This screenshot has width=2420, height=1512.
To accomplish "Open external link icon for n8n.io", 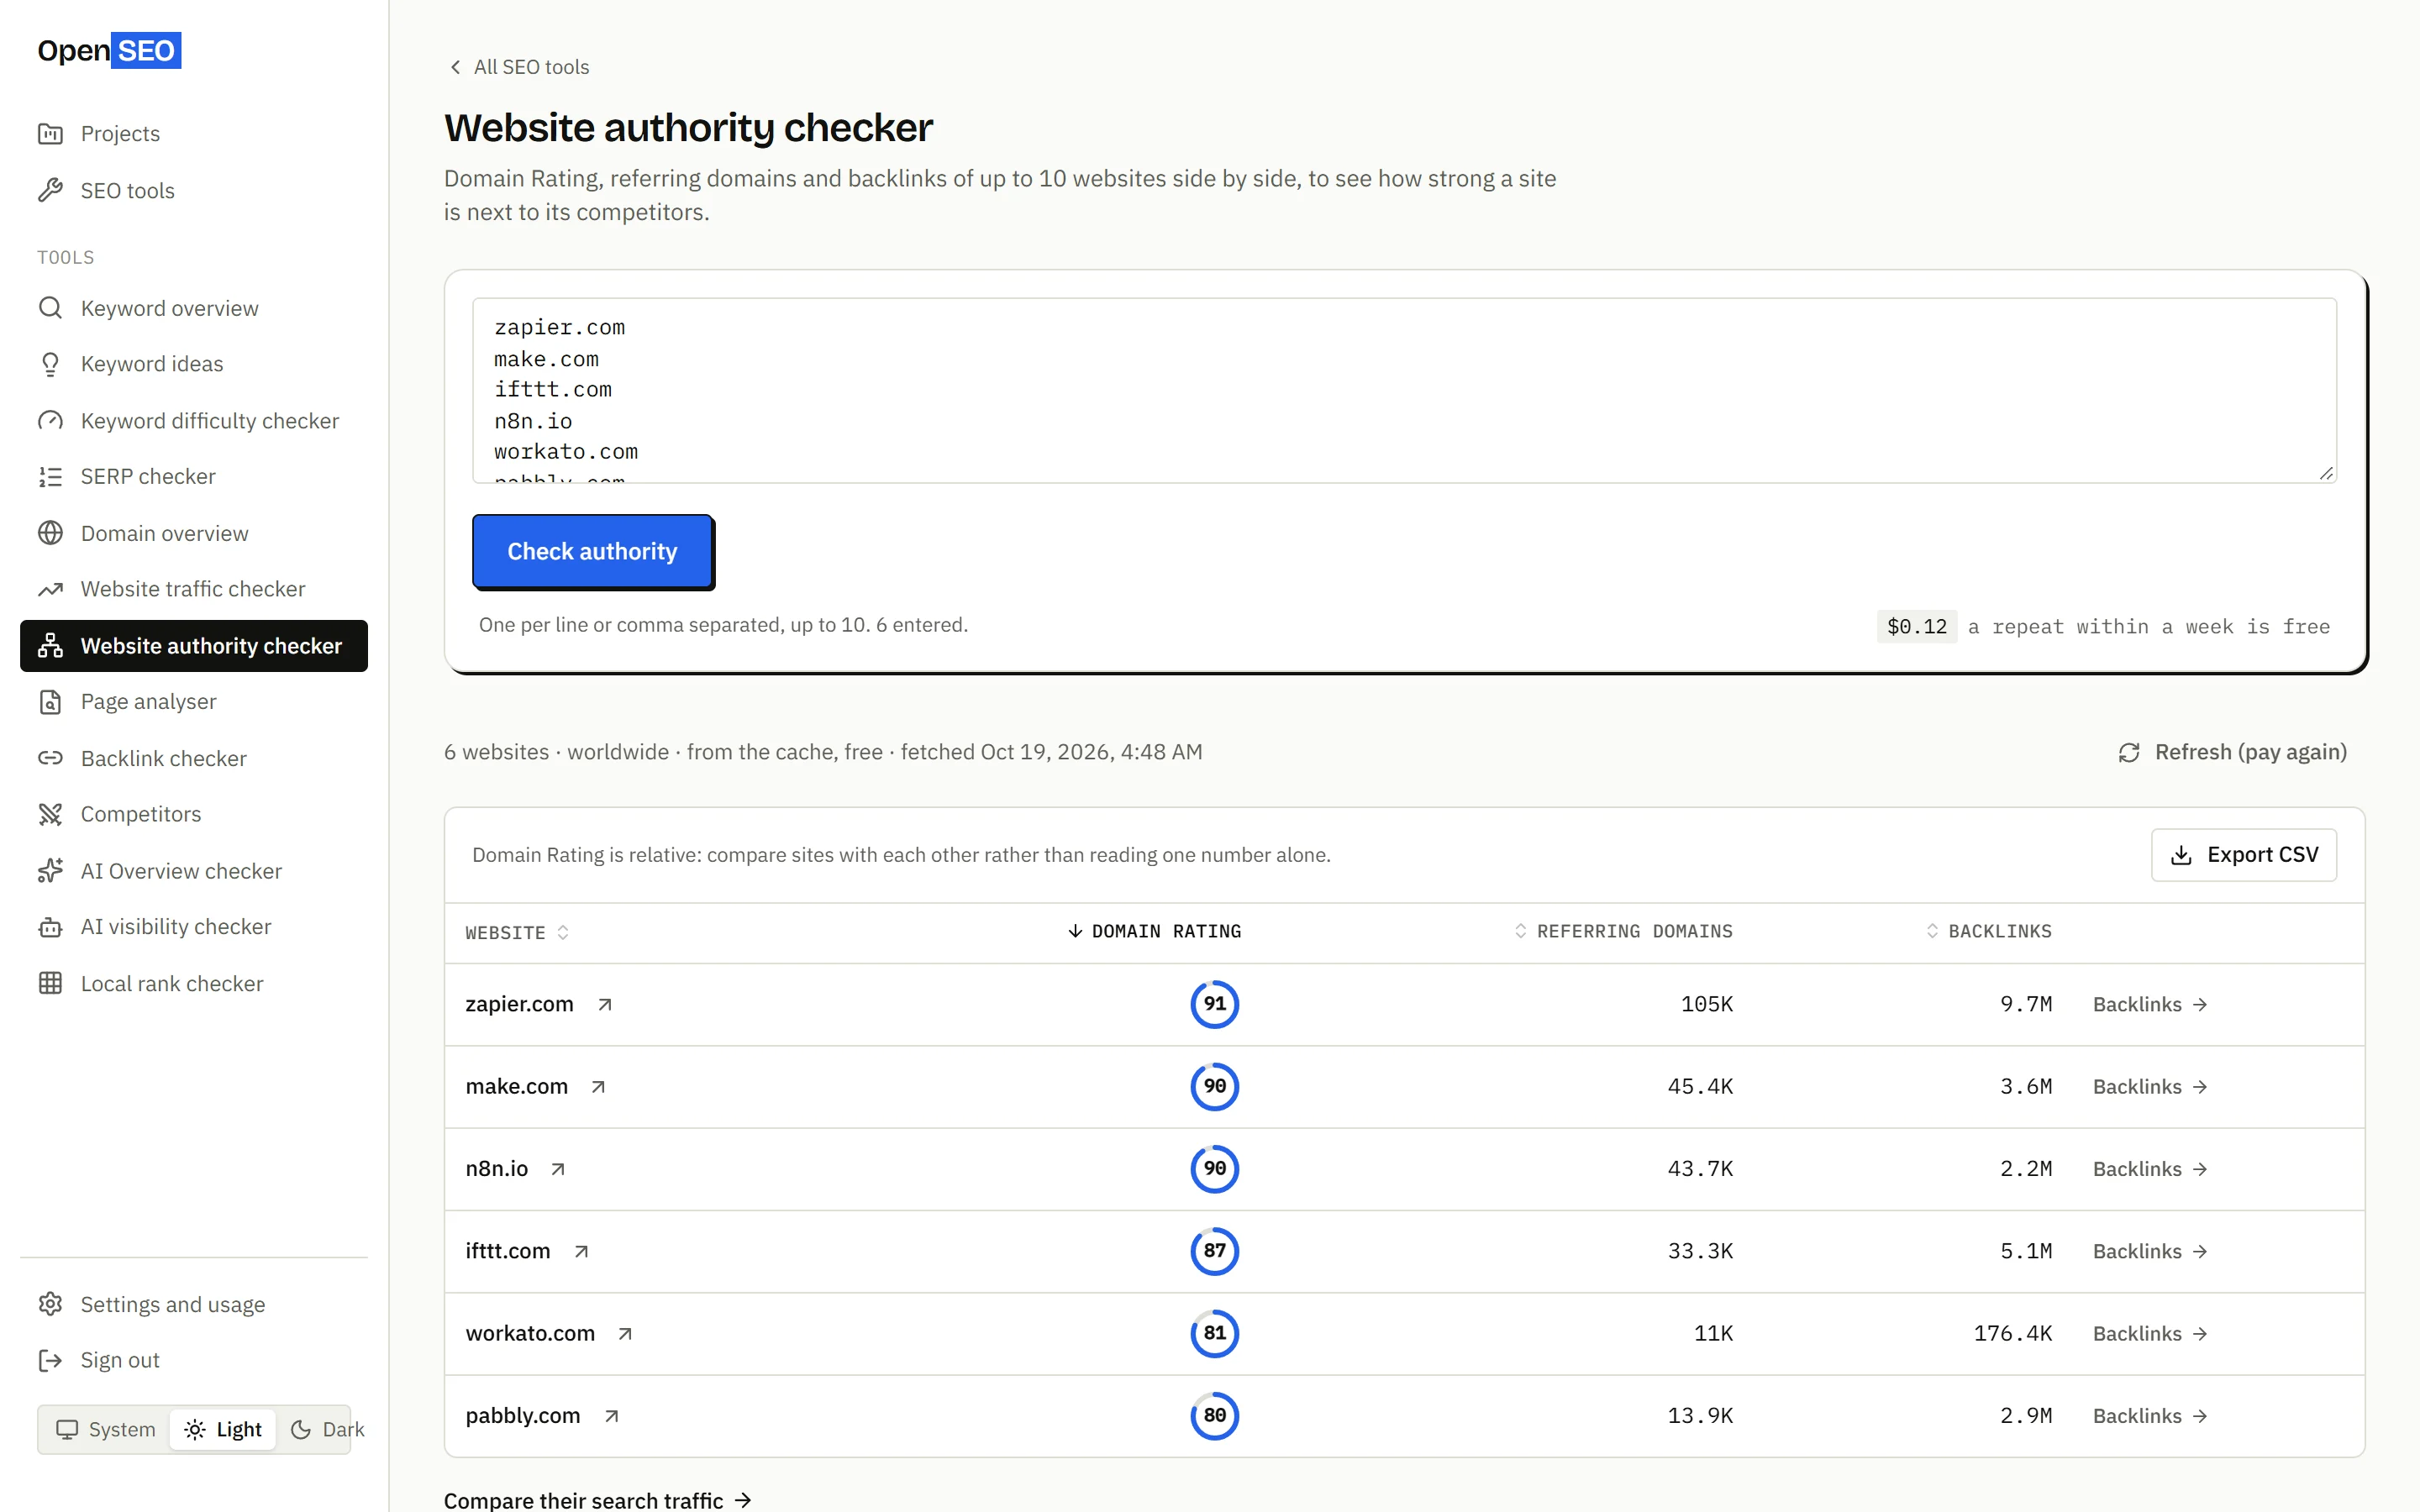I will (558, 1169).
